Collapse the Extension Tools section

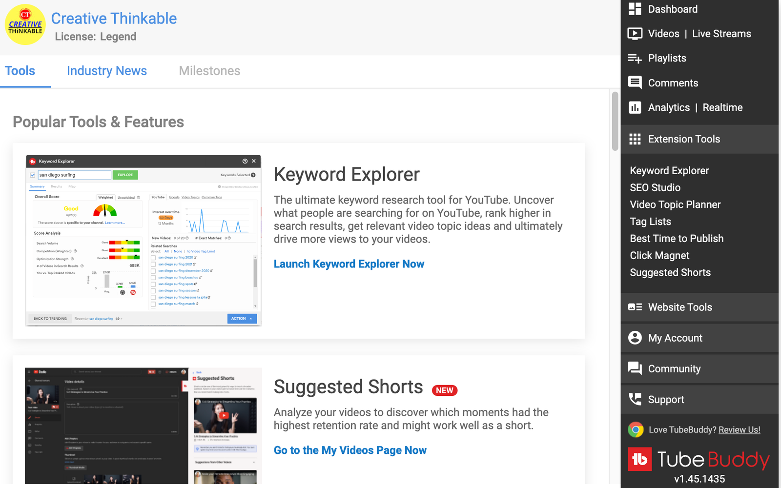(x=699, y=139)
